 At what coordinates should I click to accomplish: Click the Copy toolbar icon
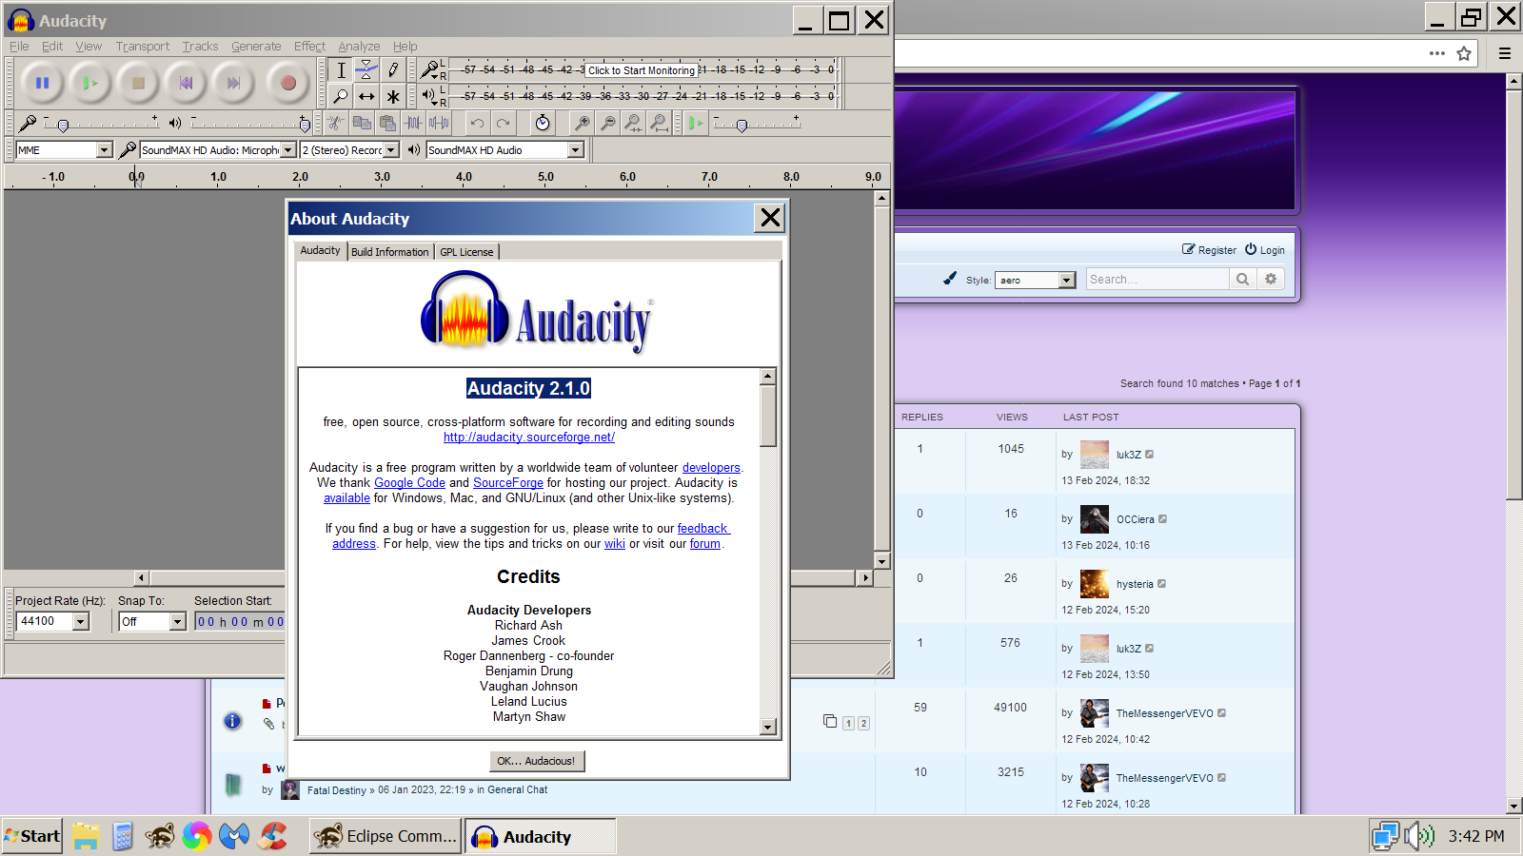tap(362, 123)
